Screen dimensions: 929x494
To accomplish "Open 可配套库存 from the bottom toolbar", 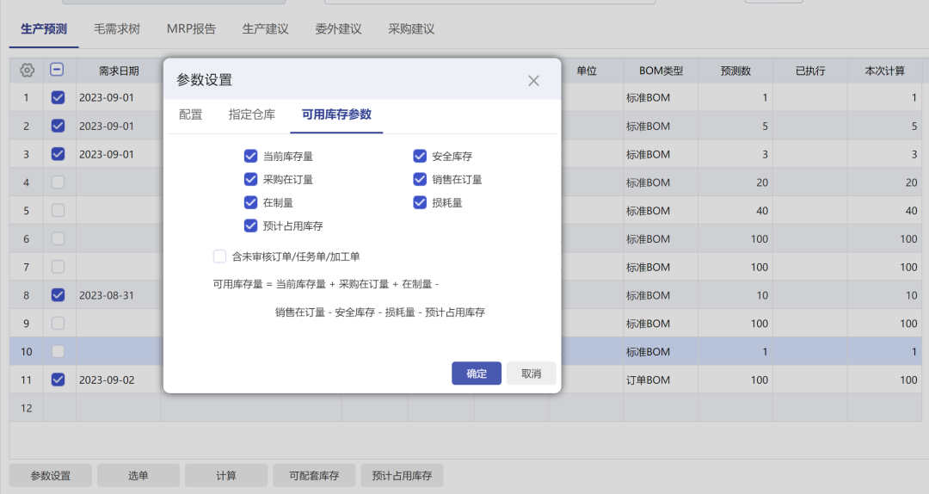I will pos(314,476).
